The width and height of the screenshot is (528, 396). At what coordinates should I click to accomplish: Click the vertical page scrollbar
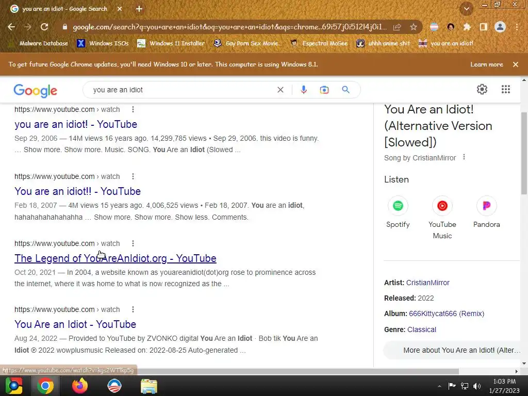tap(524, 153)
